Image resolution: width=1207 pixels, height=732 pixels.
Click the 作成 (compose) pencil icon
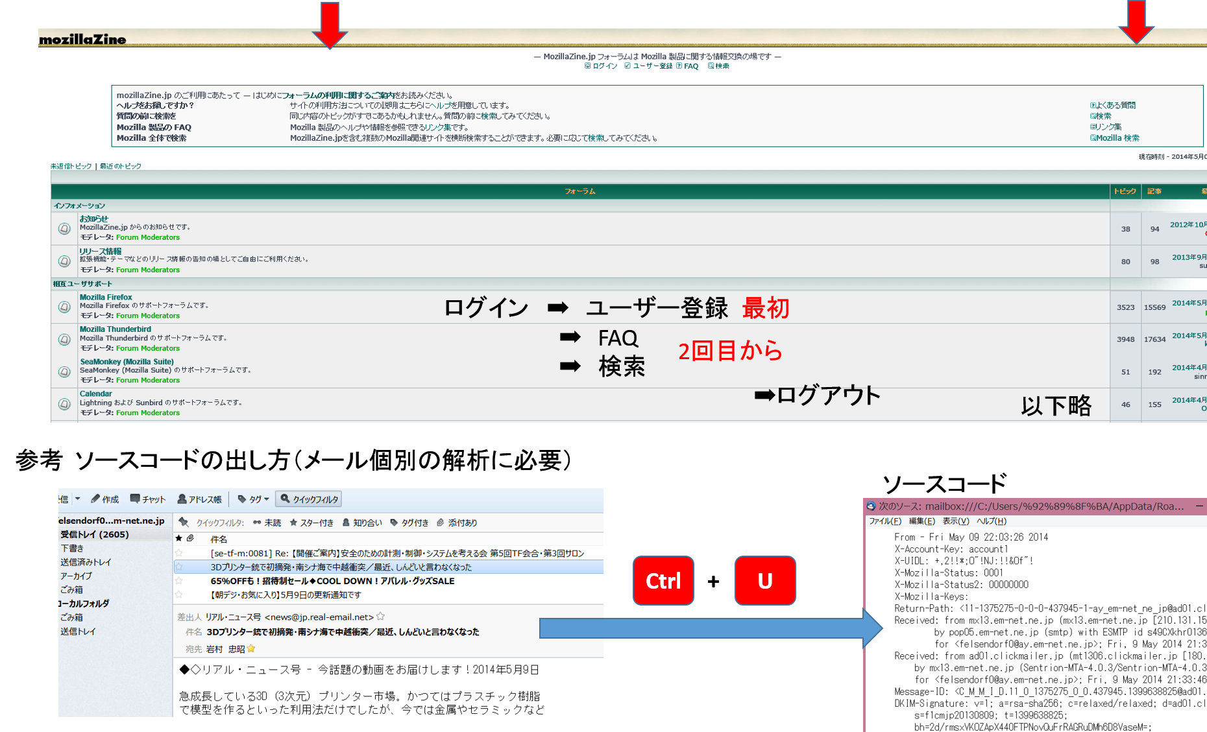click(95, 499)
